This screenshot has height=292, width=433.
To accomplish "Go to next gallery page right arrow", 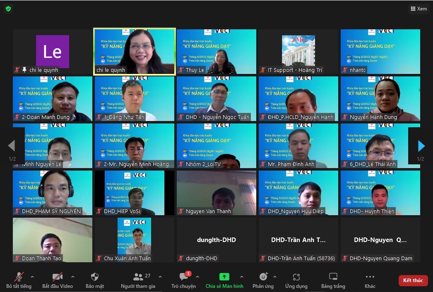I will (x=421, y=146).
